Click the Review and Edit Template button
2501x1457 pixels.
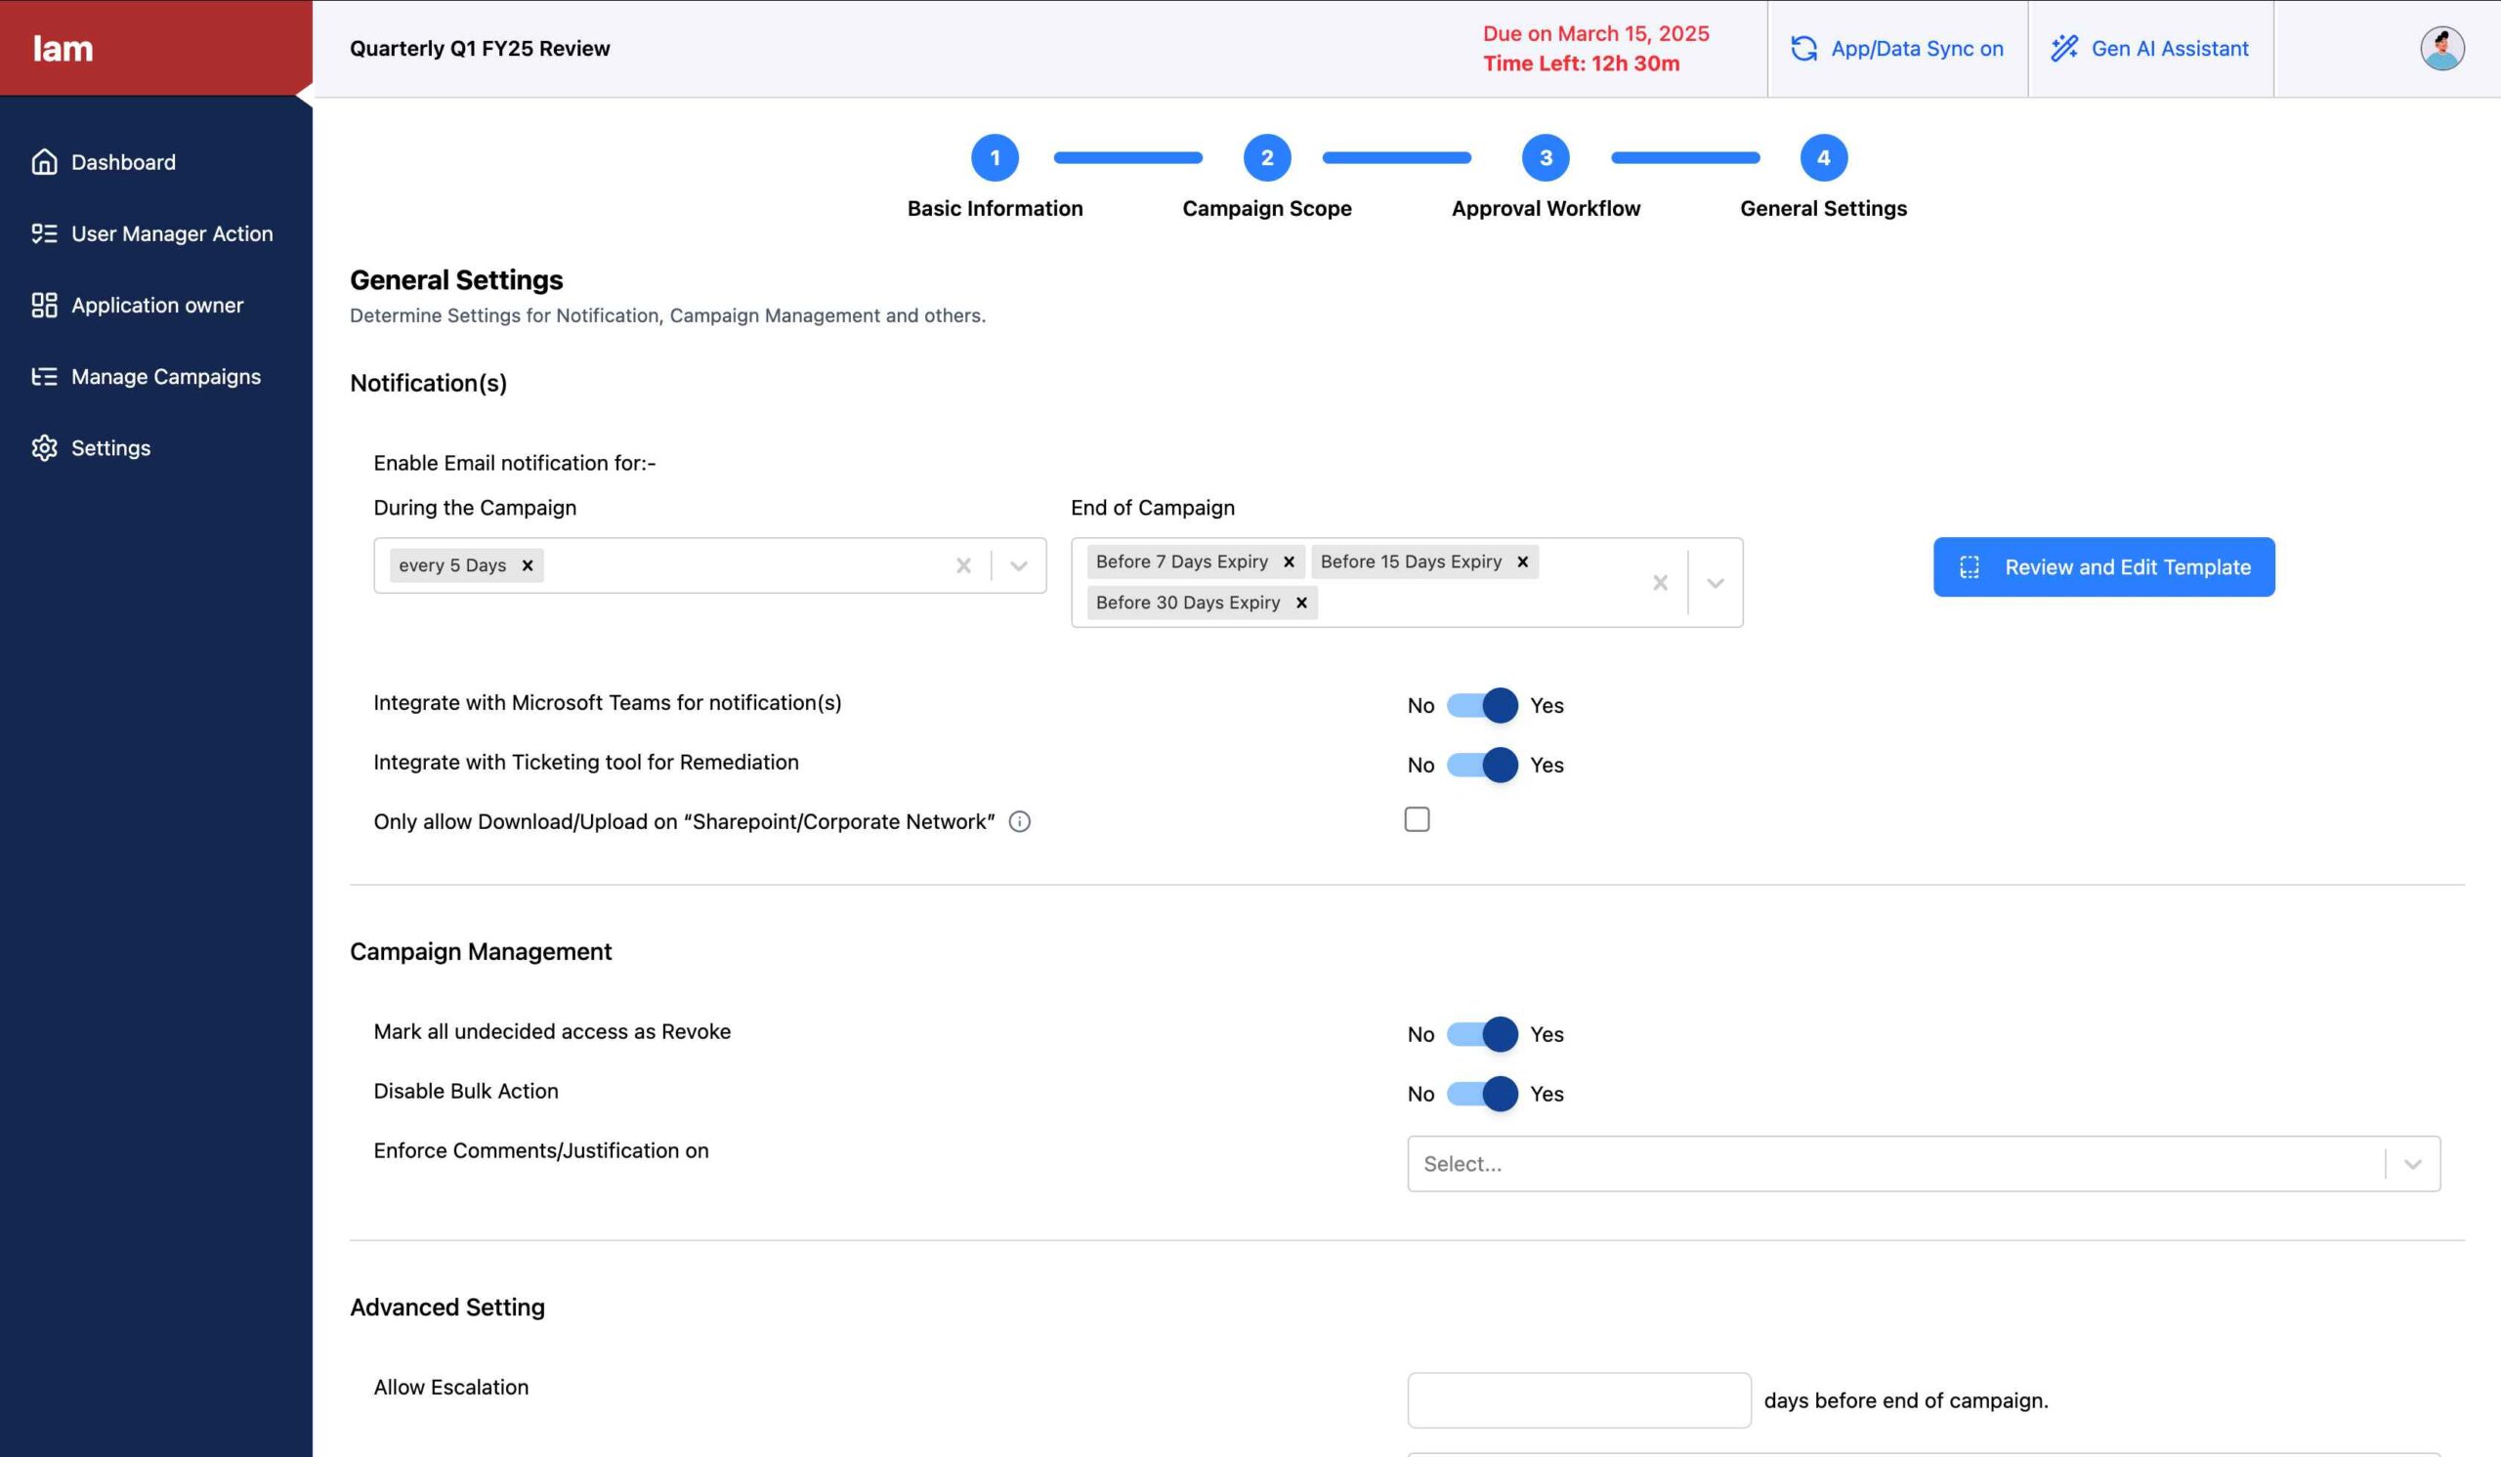[x=2103, y=566]
